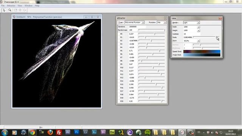Click the volume speaker tray icon
Screen dimensions: 242x136
212,133
